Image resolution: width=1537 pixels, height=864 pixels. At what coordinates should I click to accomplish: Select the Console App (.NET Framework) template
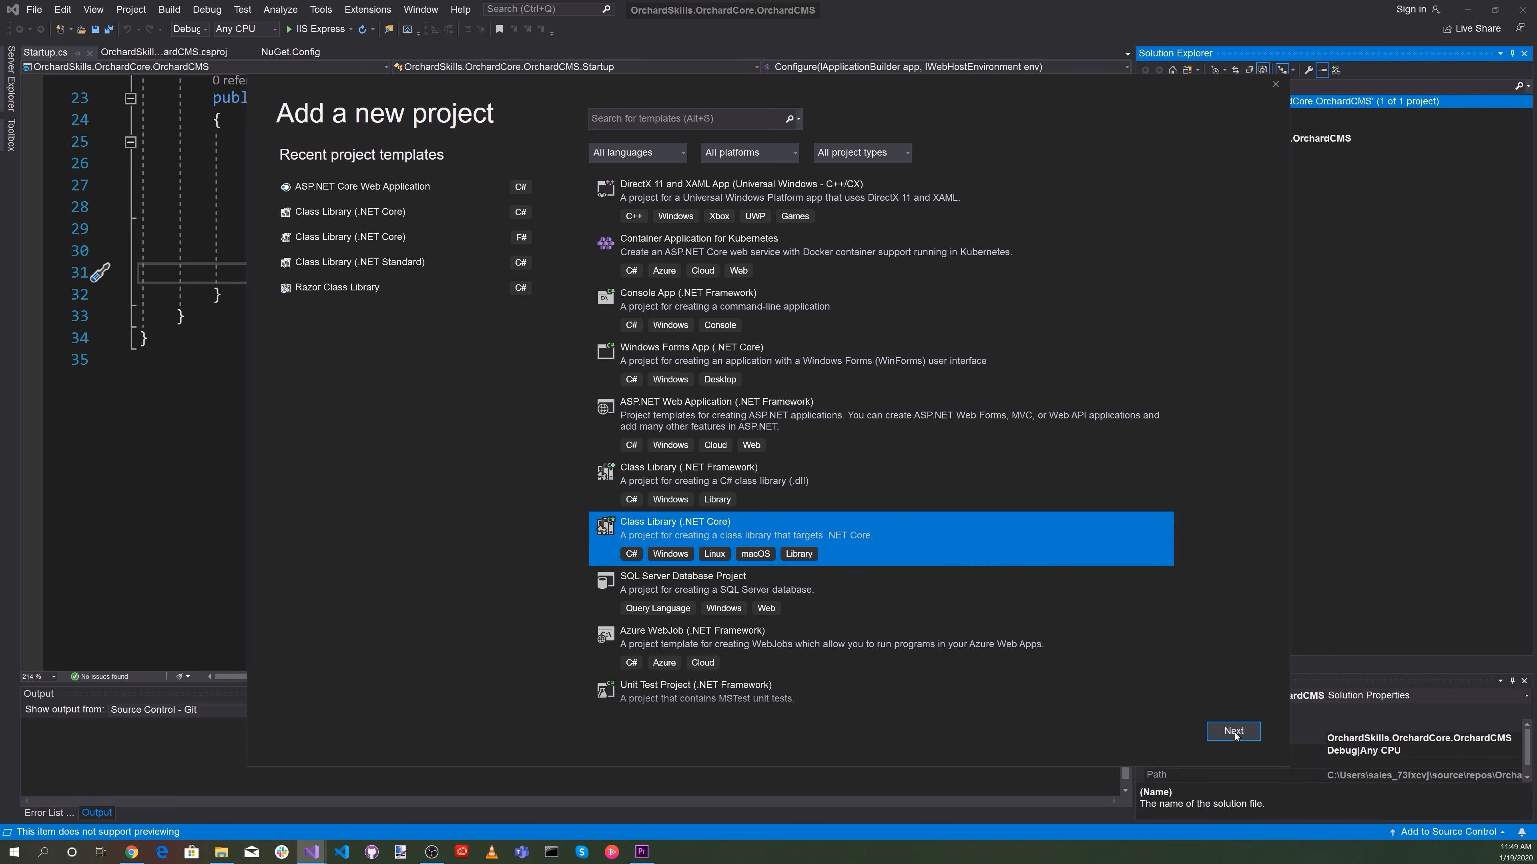tap(881, 309)
